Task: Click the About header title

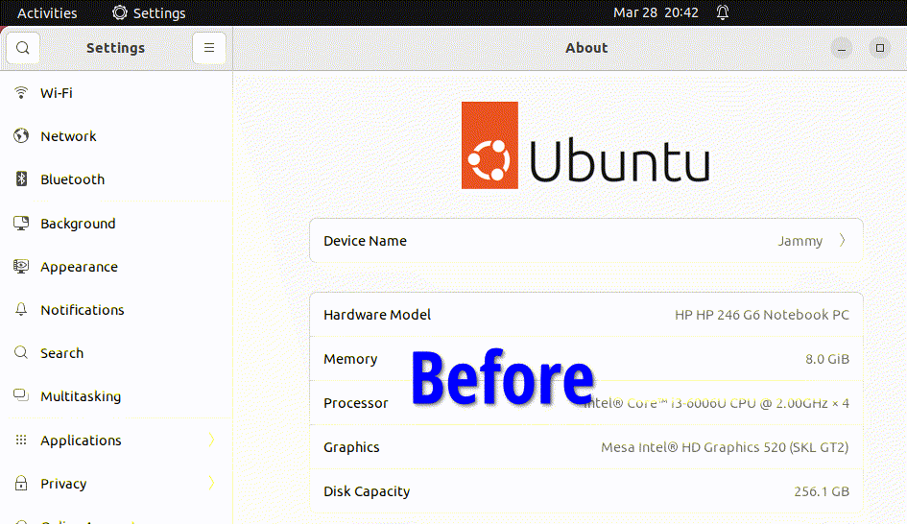Action: [586, 48]
